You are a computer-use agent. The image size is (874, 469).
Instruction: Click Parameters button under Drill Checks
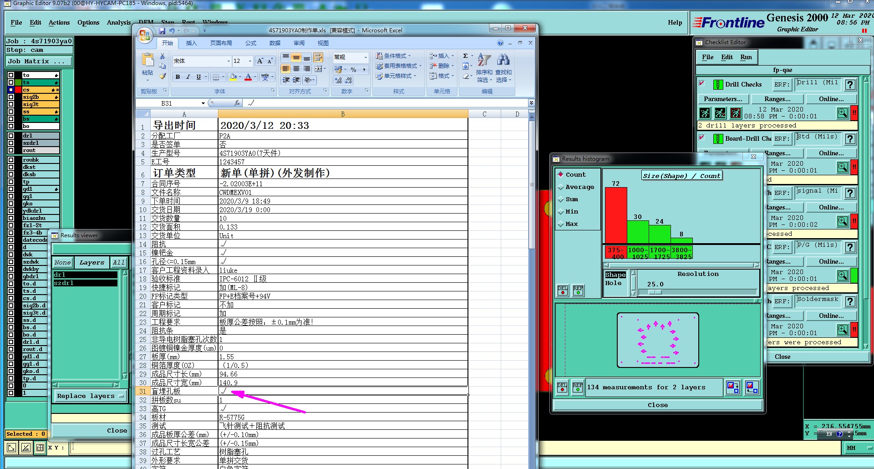[723, 99]
